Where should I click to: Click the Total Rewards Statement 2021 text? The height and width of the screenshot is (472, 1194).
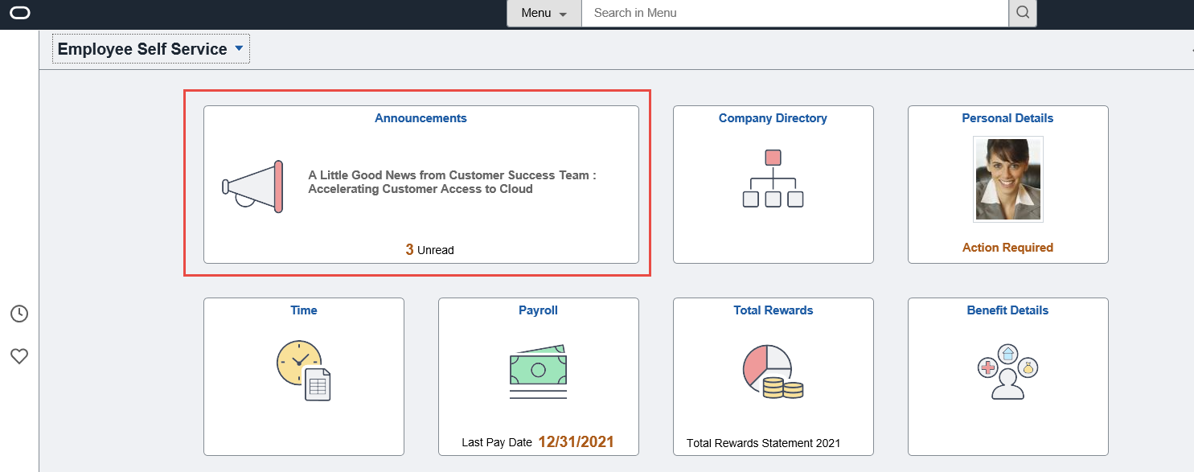click(x=763, y=443)
